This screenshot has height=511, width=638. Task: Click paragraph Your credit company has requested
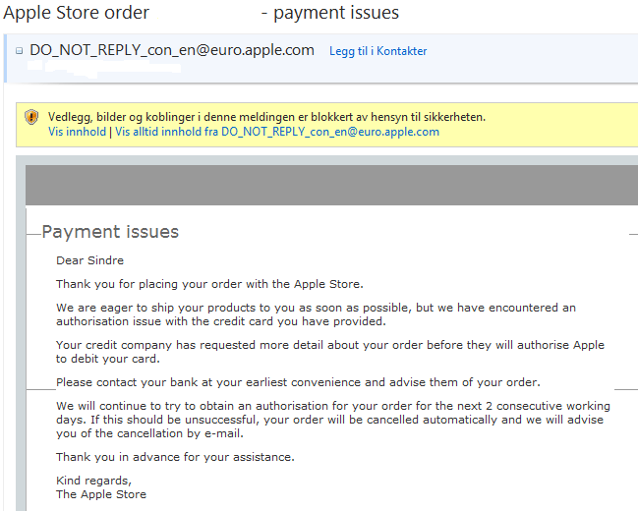[x=330, y=352]
